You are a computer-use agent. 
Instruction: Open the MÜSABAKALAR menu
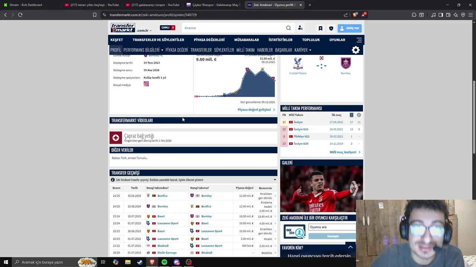[247, 40]
